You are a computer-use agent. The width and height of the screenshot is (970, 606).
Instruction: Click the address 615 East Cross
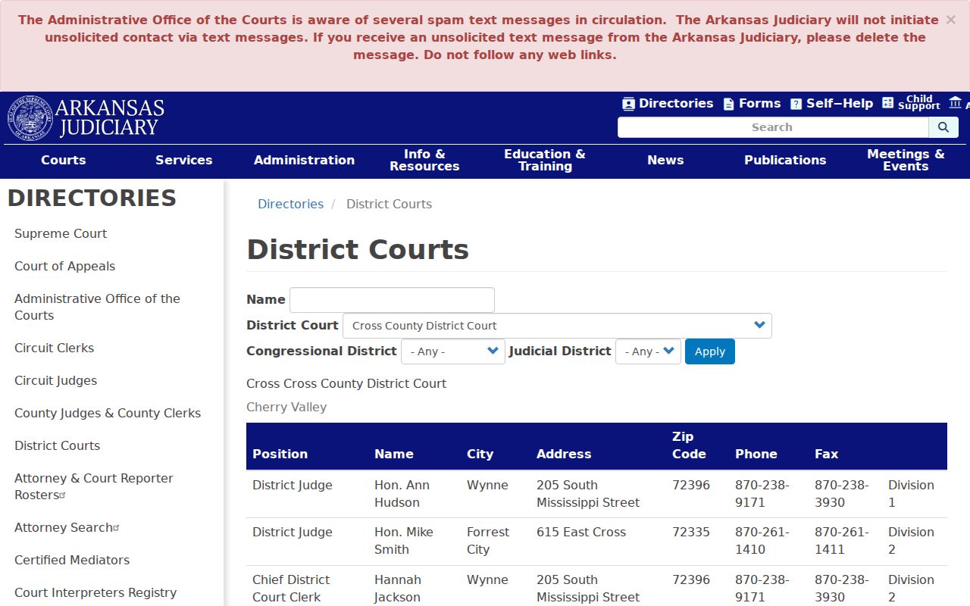coord(581,533)
